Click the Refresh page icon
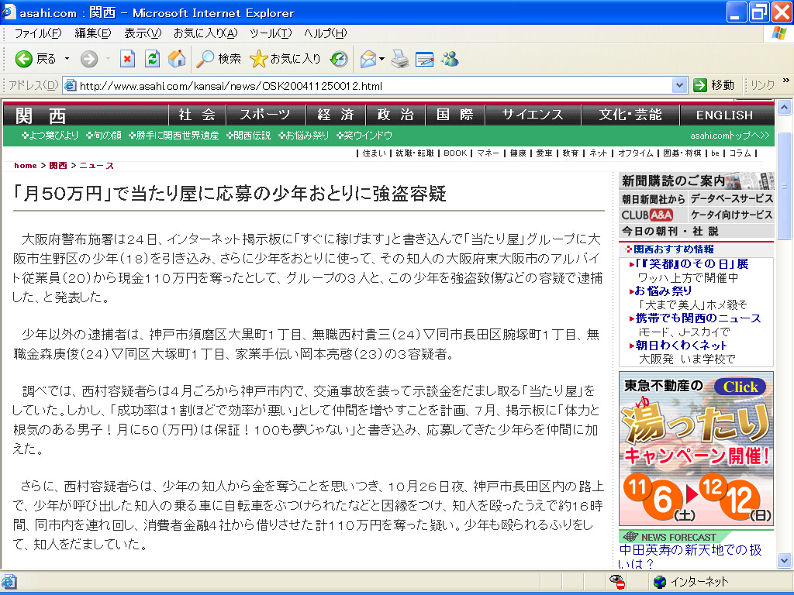 coord(152,59)
